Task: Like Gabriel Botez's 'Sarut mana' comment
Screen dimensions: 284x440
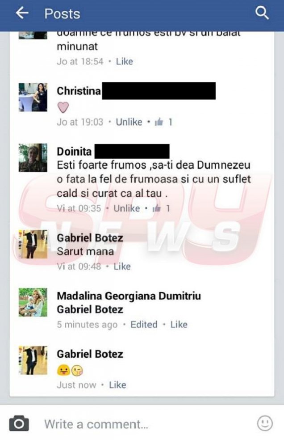Action: pos(122,267)
